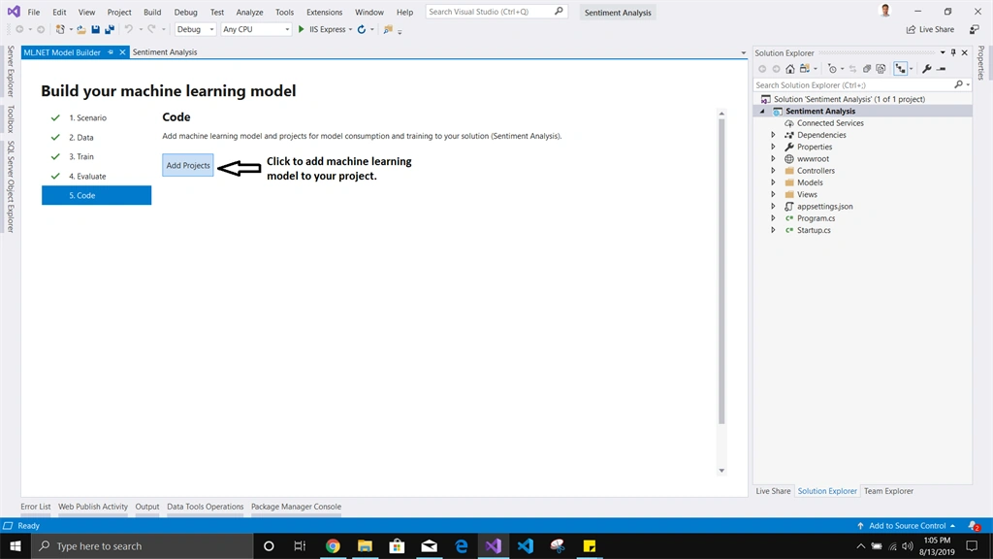Expand the Views folder
The width and height of the screenshot is (993, 559).
pos(773,194)
